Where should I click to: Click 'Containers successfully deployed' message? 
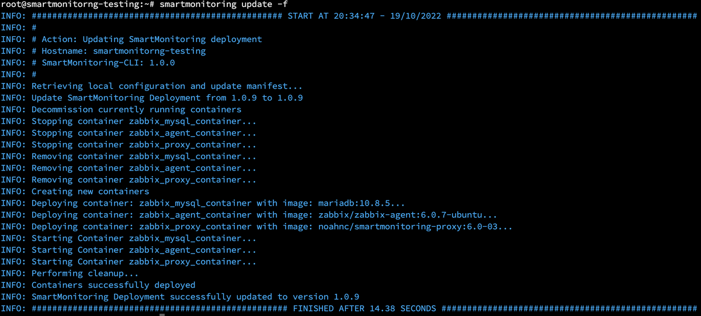pyautogui.click(x=113, y=284)
